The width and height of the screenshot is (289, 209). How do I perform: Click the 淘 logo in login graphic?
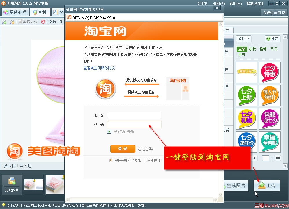(x=105, y=89)
